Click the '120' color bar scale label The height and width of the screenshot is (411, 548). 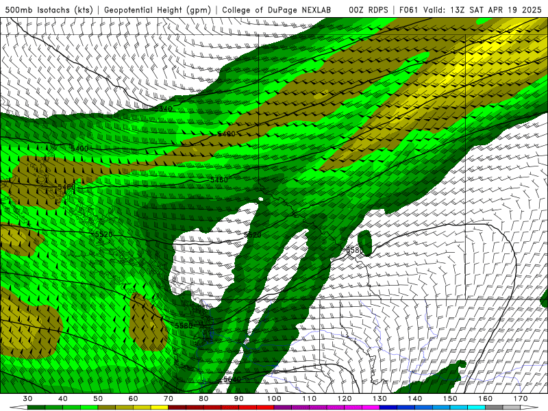(x=345, y=399)
